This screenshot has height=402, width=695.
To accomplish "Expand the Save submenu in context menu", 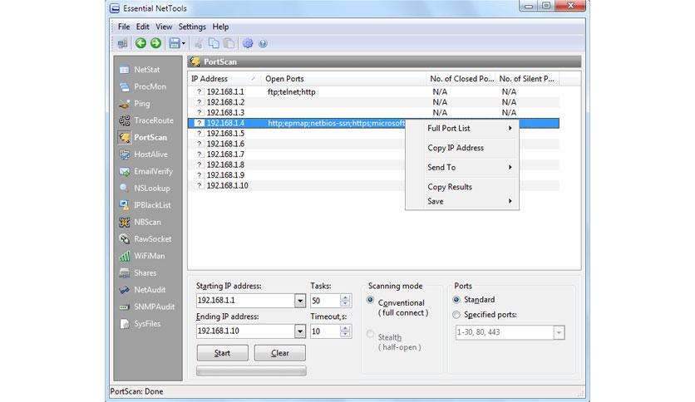I will coord(462,202).
